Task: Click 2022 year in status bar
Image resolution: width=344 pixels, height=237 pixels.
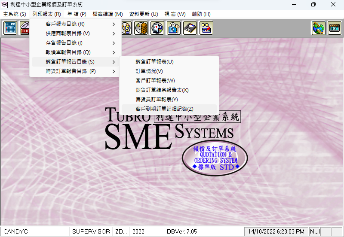Action: (x=138, y=231)
